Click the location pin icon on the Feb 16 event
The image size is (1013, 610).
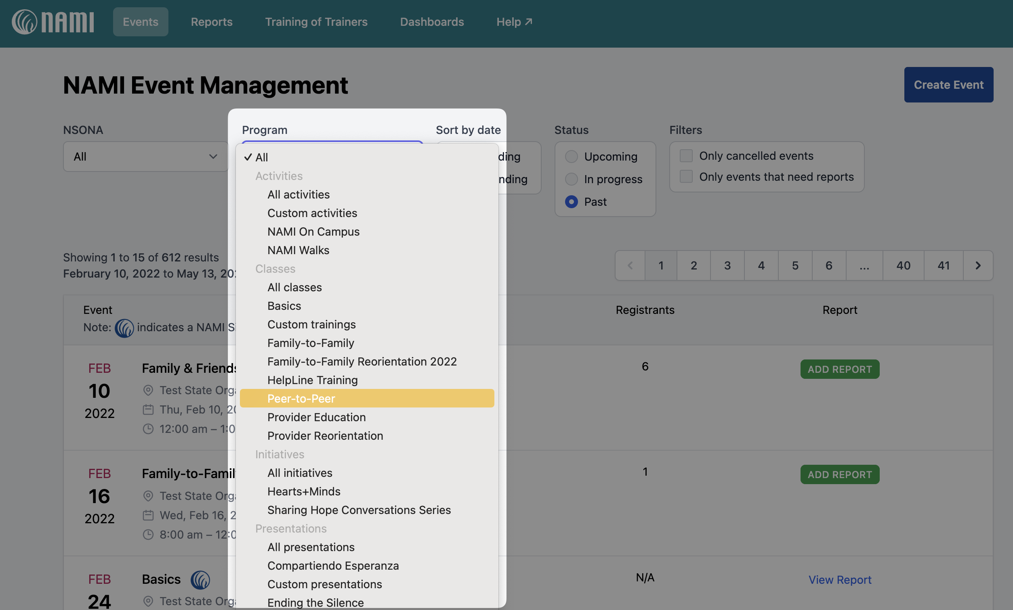click(x=148, y=496)
